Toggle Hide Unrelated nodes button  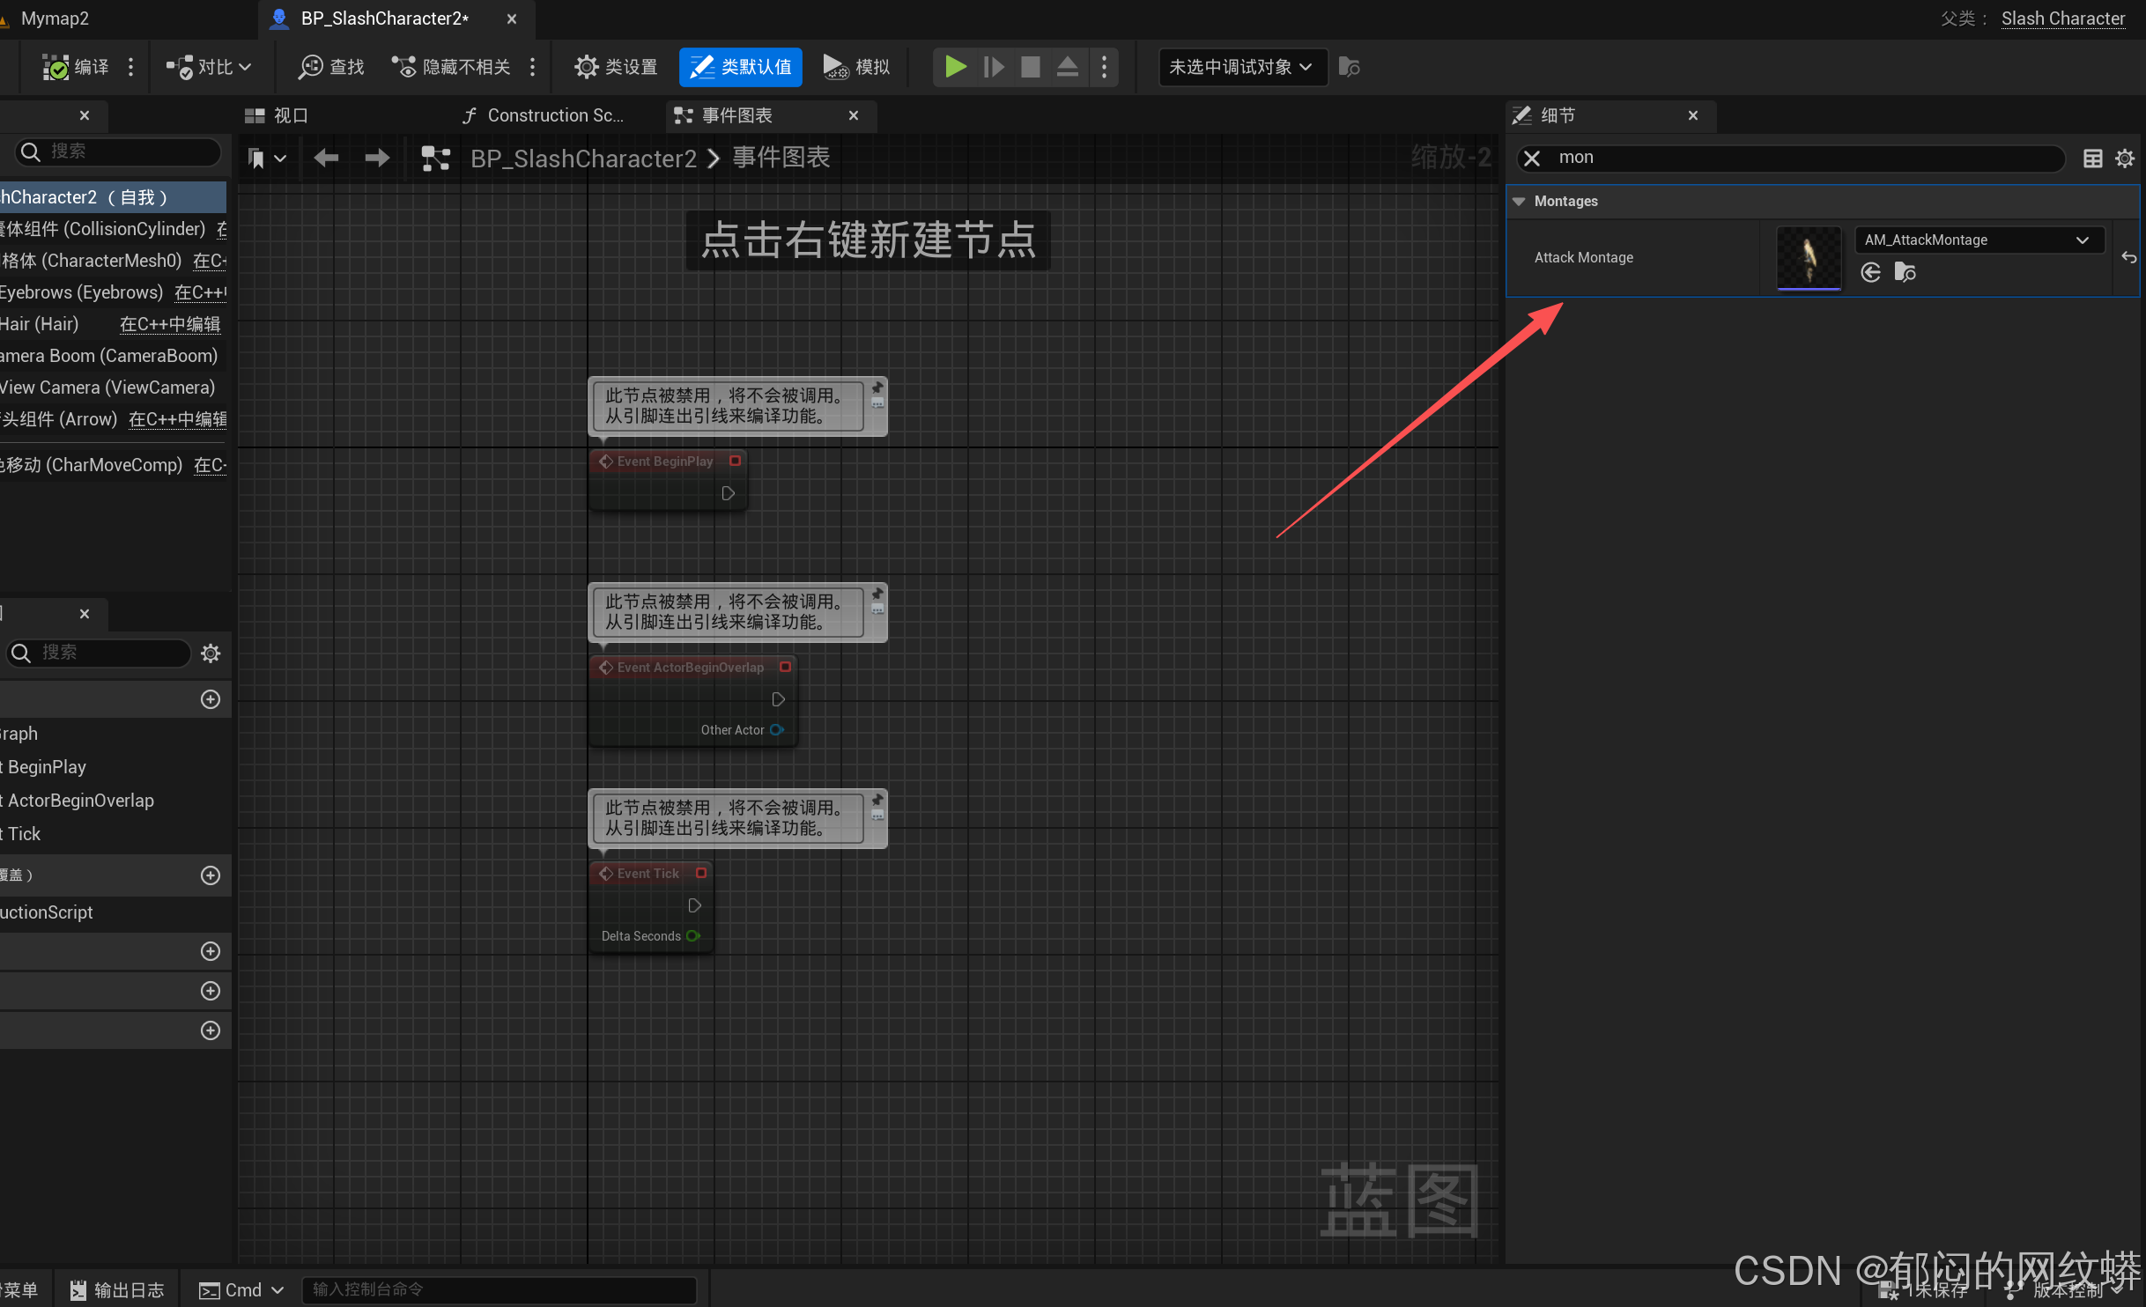point(451,67)
